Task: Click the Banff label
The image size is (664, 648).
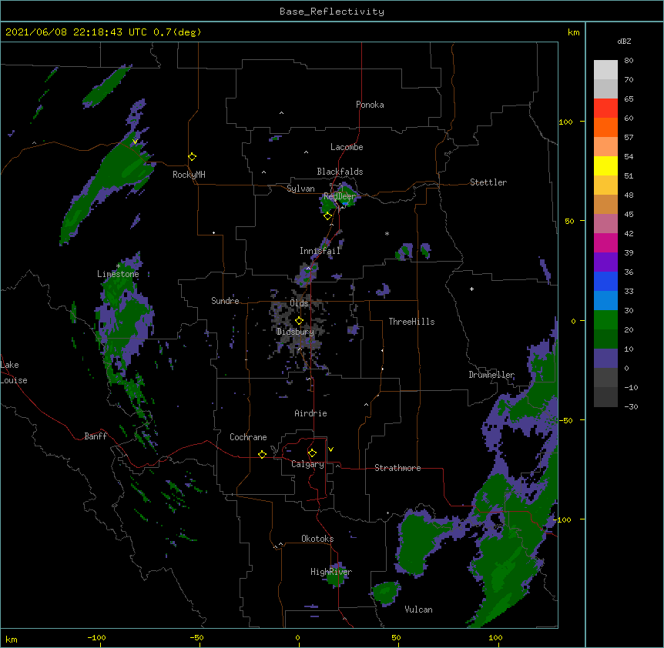Action: (96, 436)
